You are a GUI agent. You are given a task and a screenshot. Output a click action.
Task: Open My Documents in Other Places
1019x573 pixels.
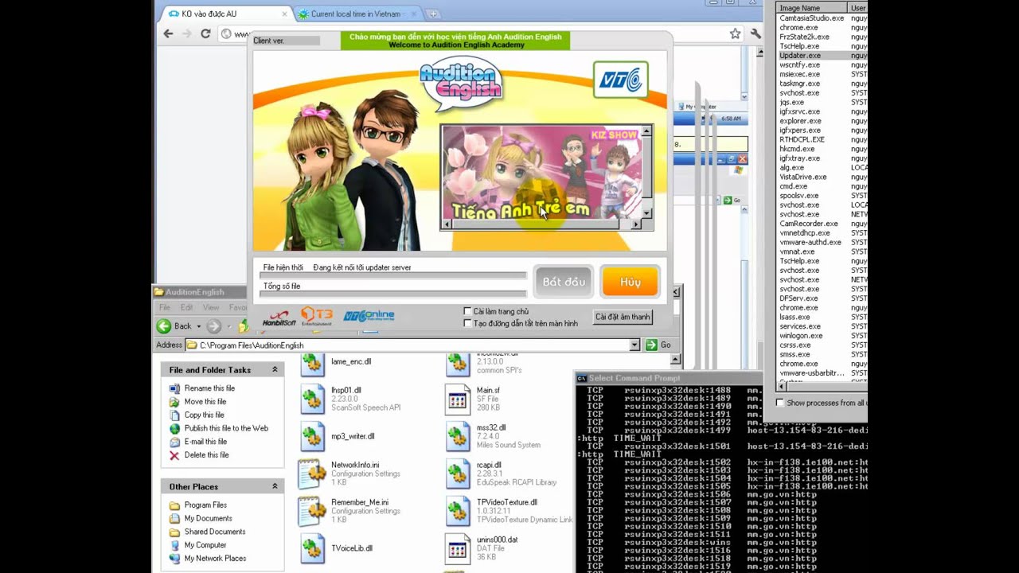[x=209, y=519]
